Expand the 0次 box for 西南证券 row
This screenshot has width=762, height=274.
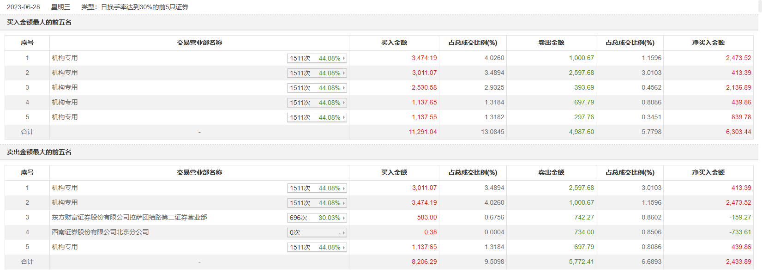pos(317,232)
